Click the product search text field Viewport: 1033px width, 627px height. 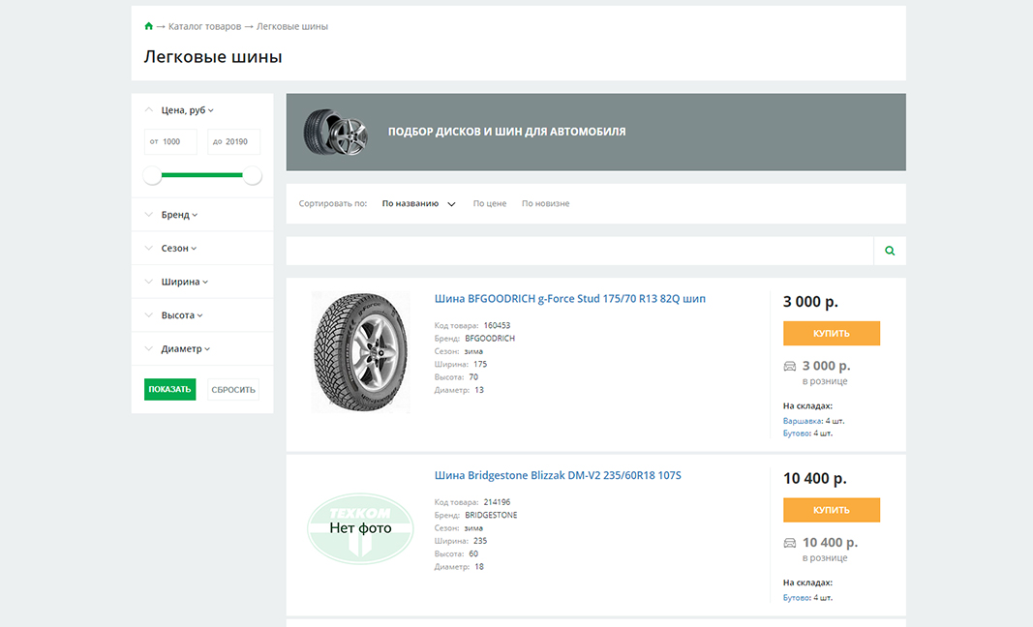pyautogui.click(x=580, y=251)
